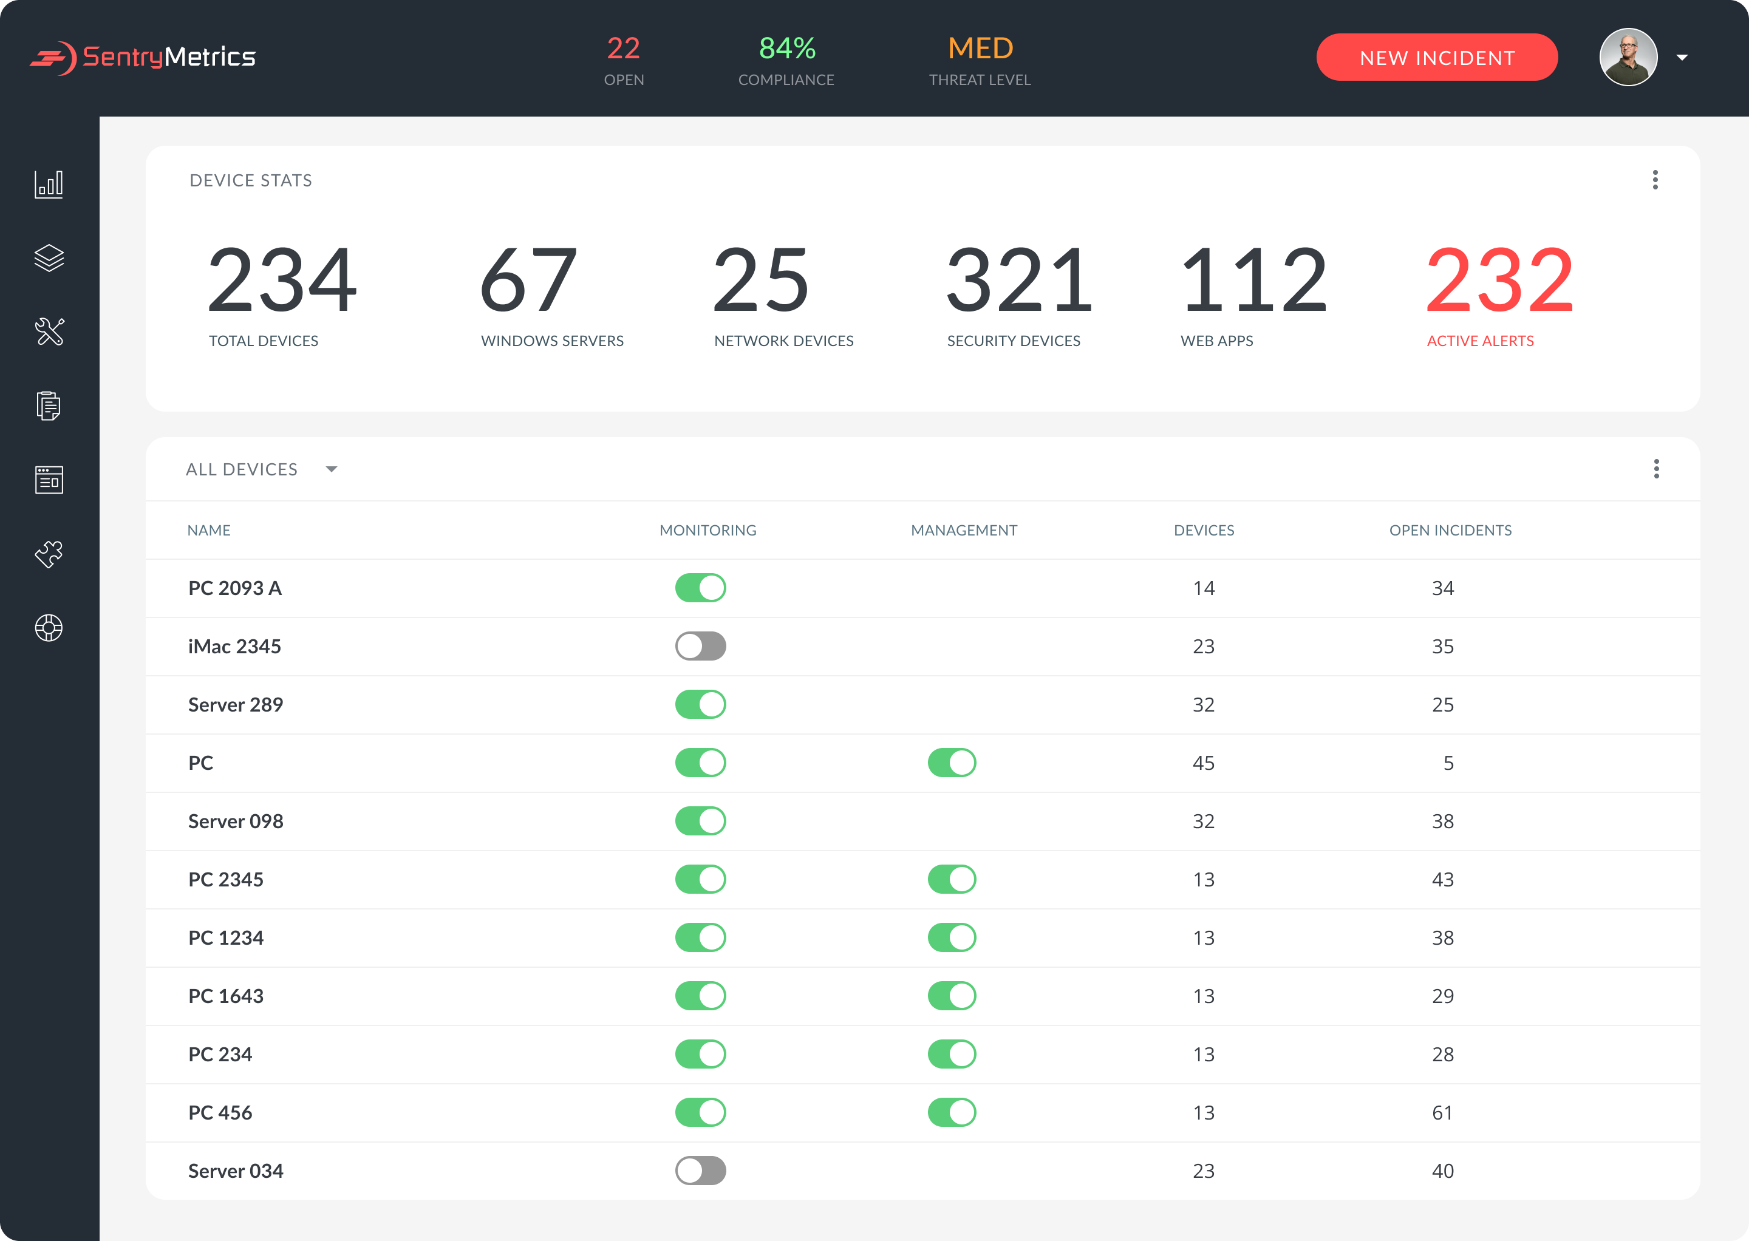
Task: Click the tools wrench icon
Action: click(50, 331)
